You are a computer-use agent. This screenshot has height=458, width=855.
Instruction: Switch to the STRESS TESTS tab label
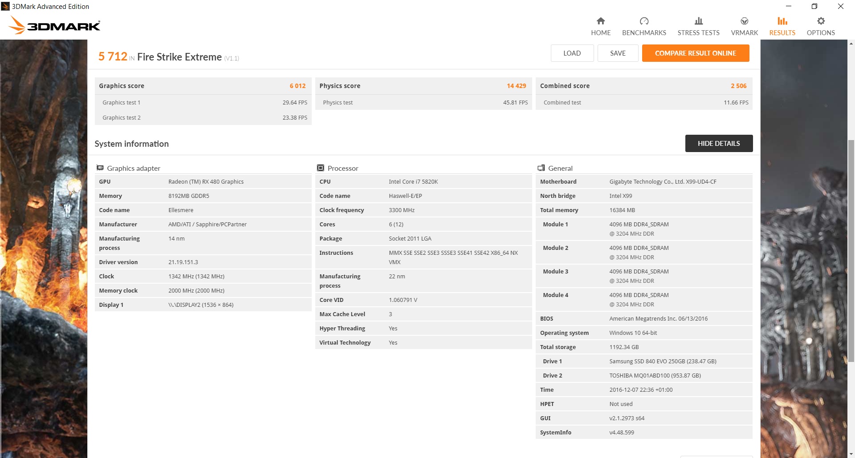pos(699,33)
